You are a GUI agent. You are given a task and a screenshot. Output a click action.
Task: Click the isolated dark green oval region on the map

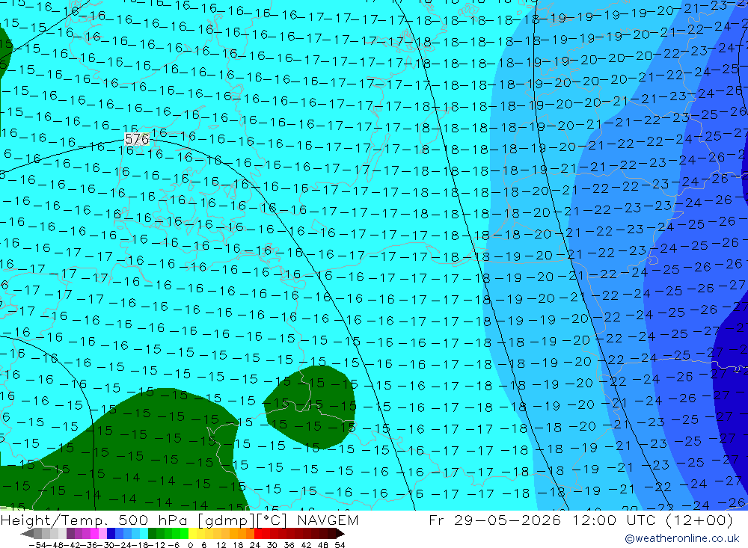[310, 407]
